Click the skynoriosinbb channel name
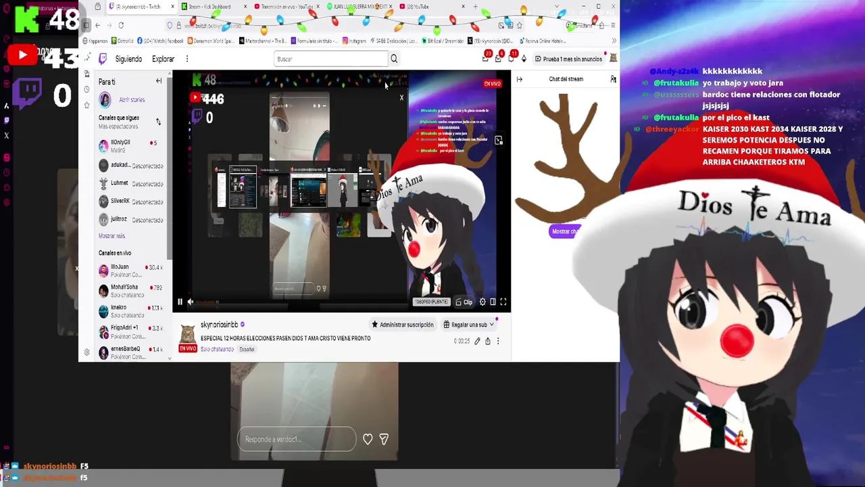Viewport: 865px width, 487px height. (x=219, y=325)
